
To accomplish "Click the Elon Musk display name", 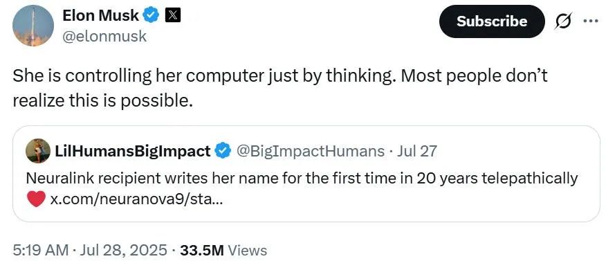I will click(x=100, y=15).
